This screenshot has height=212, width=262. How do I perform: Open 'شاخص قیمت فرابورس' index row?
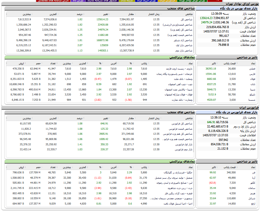coord(100,129)
